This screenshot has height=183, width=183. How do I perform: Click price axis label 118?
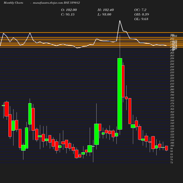(172, 137)
